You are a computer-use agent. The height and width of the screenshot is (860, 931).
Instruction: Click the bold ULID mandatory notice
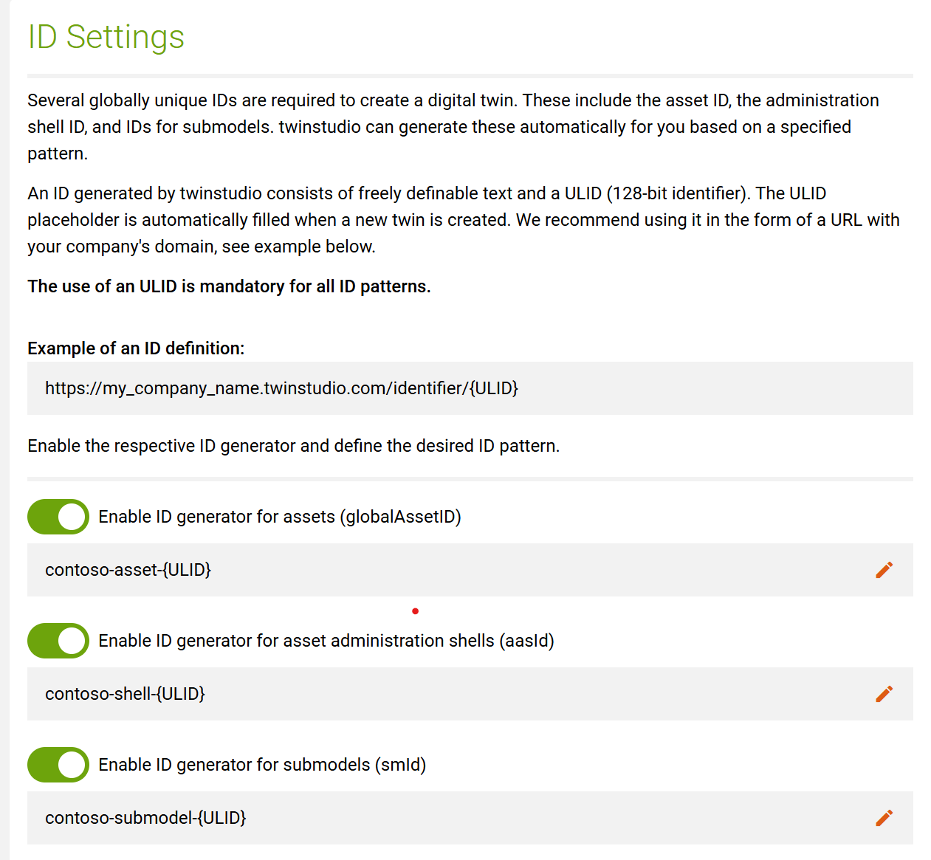229,286
